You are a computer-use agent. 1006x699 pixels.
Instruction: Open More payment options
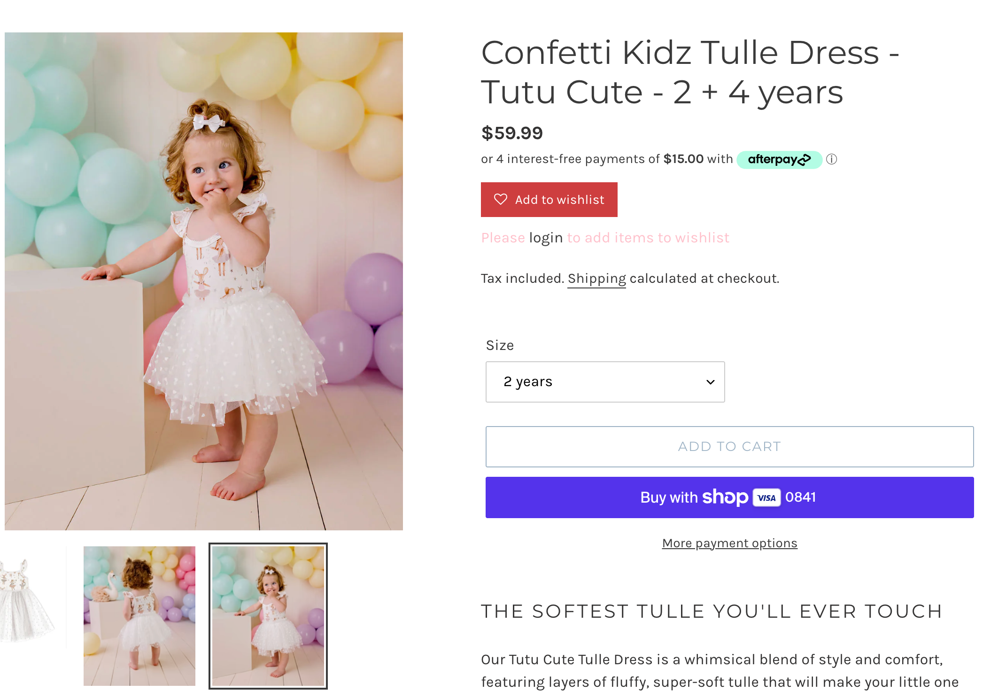pyautogui.click(x=729, y=543)
